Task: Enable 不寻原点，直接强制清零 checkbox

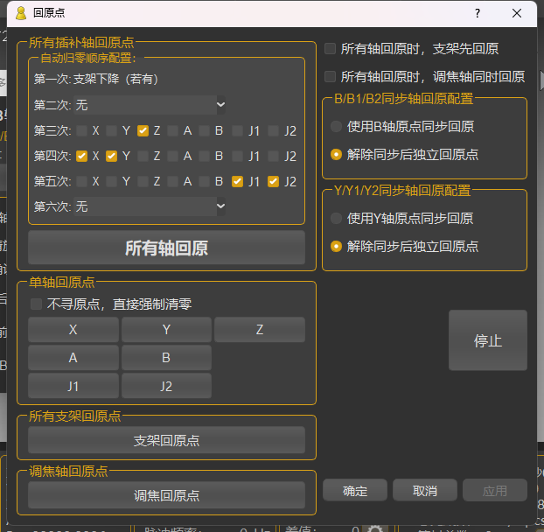Action: pyautogui.click(x=37, y=304)
